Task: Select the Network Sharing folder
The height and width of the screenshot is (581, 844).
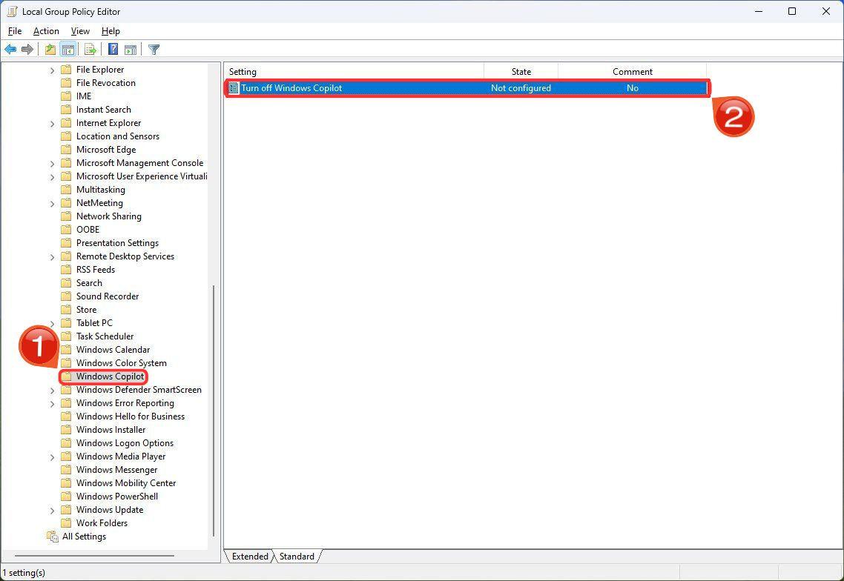Action: point(109,216)
